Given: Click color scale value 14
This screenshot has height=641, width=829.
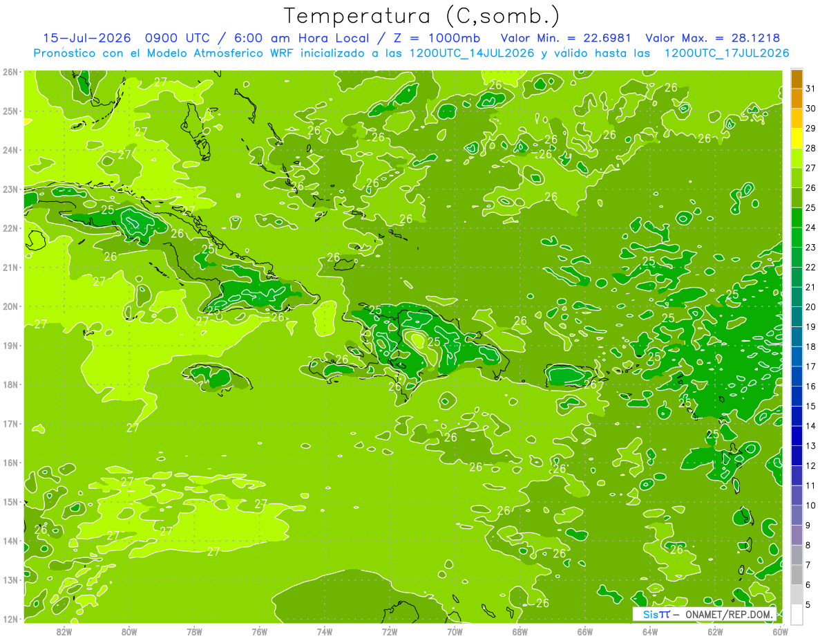Looking at the screenshot, I should (811, 426).
